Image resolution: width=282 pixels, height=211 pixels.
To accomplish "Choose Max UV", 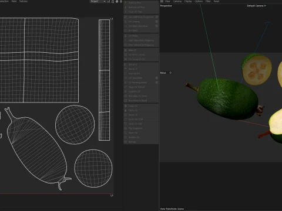I will (141, 50).
